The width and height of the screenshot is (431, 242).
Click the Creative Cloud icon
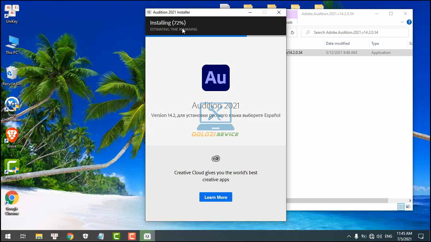tap(215, 159)
